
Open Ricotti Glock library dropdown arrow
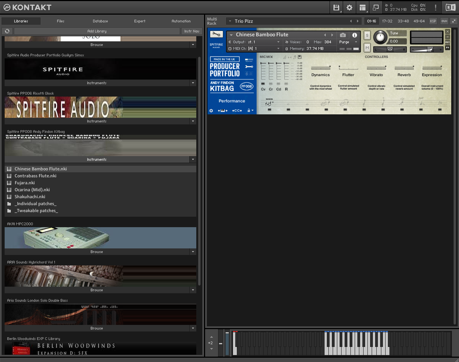(x=193, y=121)
